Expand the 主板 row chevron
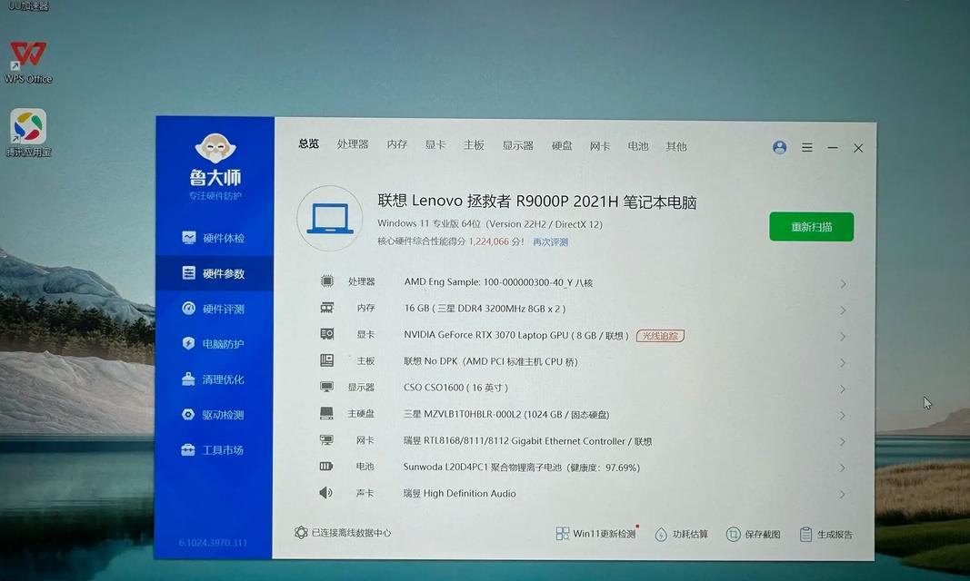The image size is (970, 581). 843,363
